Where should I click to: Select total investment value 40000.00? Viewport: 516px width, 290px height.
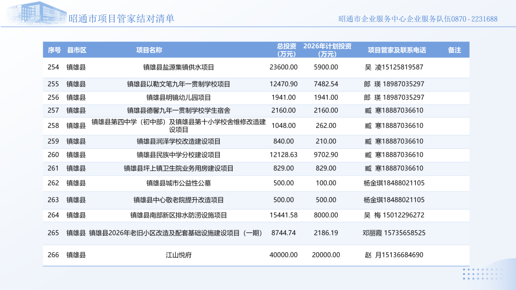[x=283, y=255]
